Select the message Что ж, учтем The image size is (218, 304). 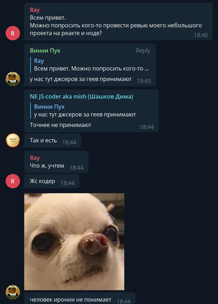[x=56, y=162]
